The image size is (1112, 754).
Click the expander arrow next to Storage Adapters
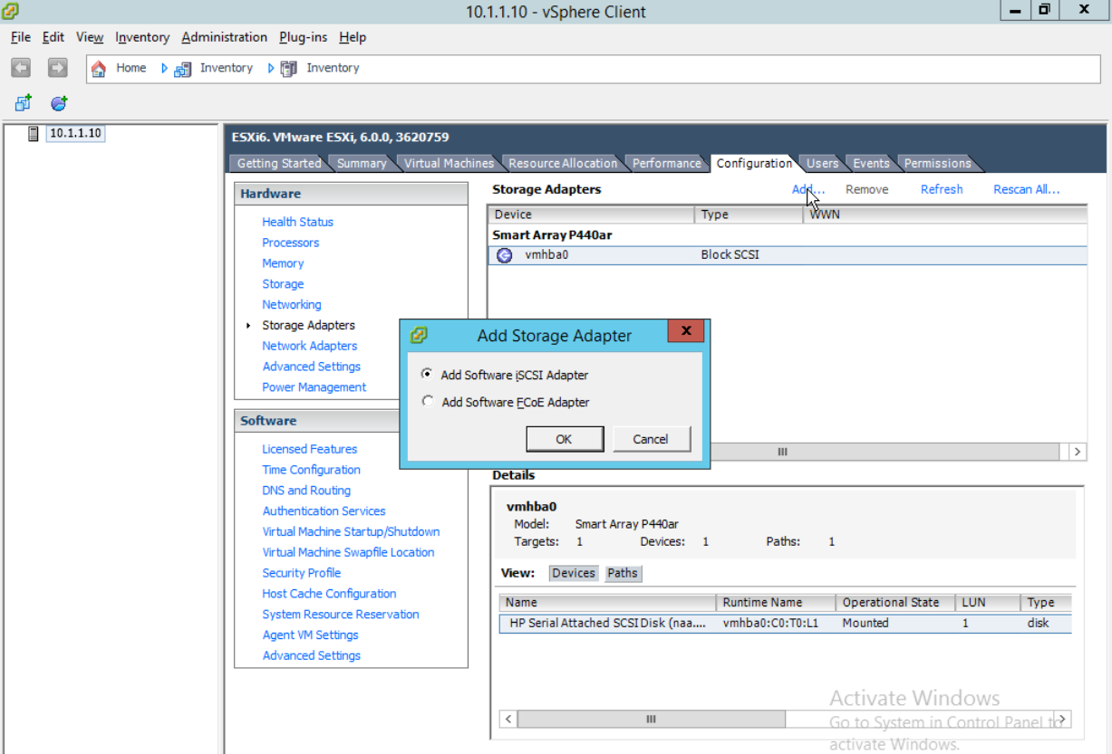coord(250,325)
